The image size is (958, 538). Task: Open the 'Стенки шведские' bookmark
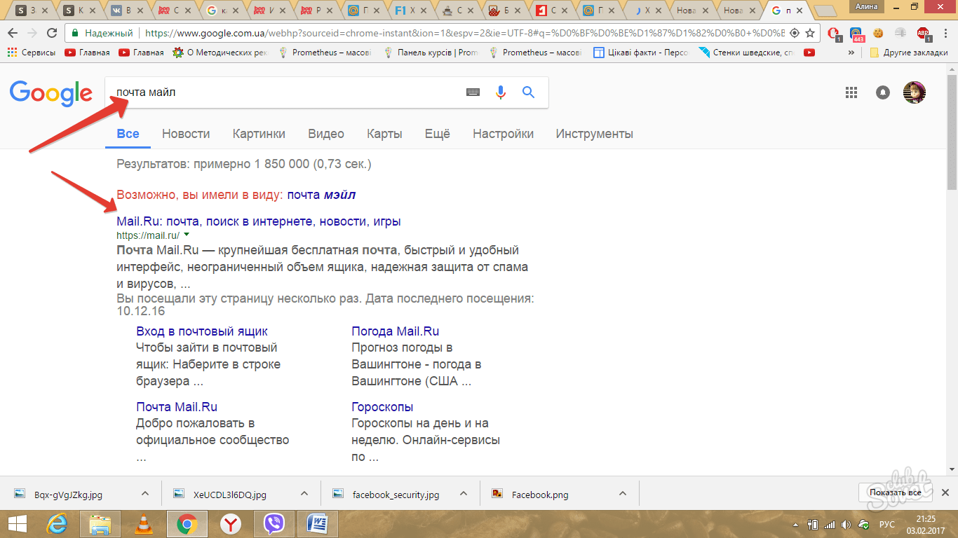pos(746,53)
